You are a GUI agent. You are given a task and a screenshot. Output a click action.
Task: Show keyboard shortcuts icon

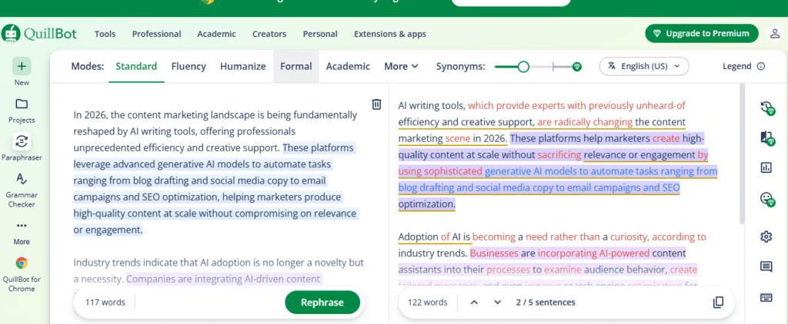766,297
